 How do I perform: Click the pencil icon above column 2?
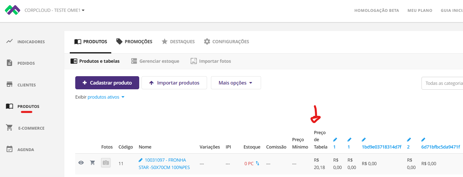pyautogui.click(x=409, y=140)
